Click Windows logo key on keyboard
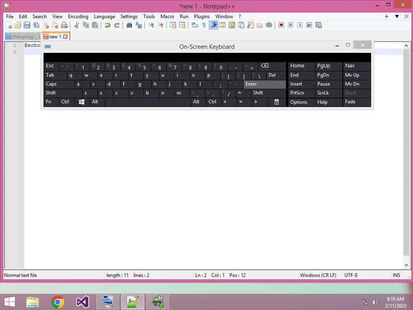The width and height of the screenshot is (413, 310). click(81, 102)
